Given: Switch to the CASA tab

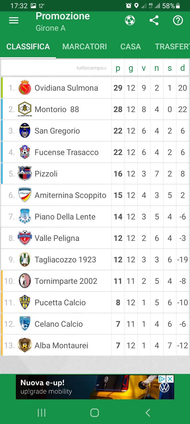Looking at the screenshot, I should [x=130, y=47].
